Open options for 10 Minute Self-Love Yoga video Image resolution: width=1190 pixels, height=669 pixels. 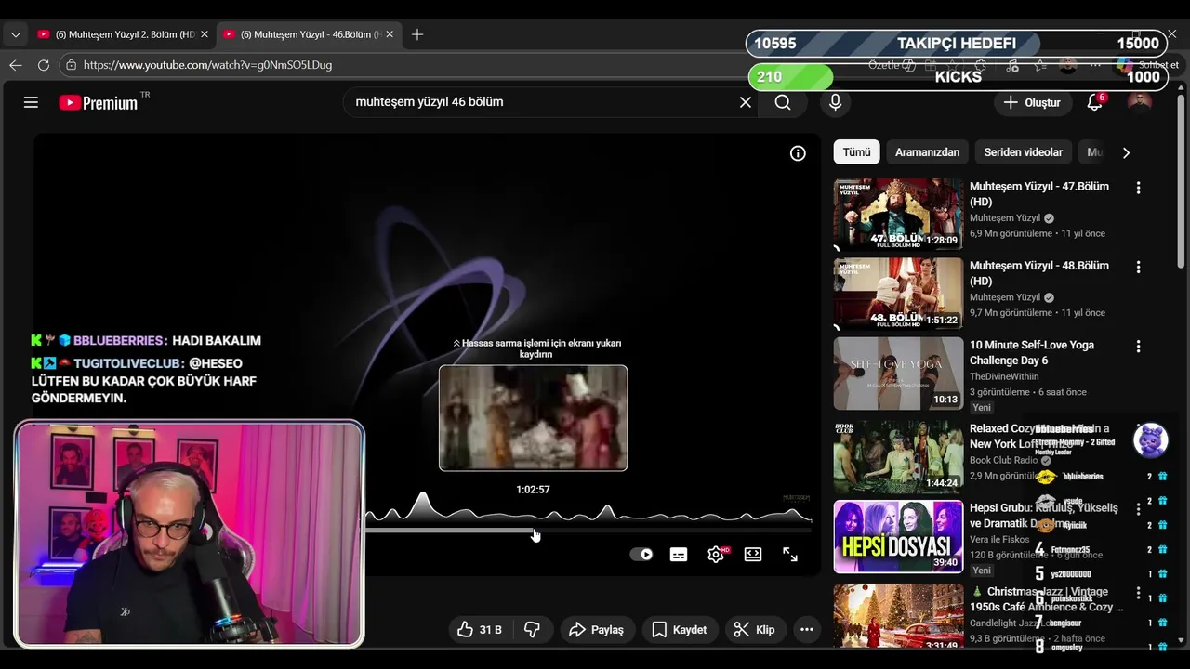1138,346
